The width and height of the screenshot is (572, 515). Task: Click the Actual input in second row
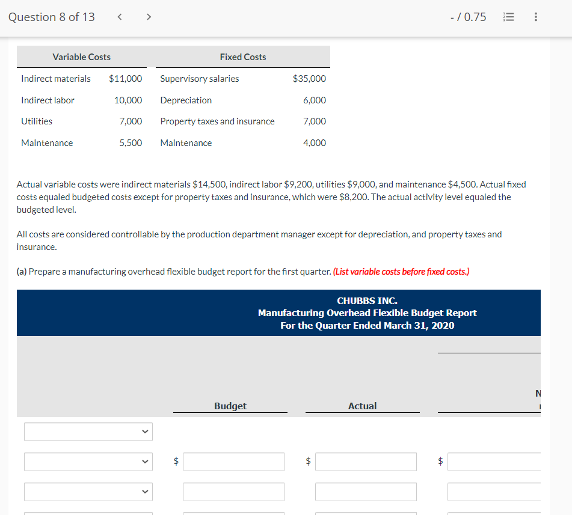pyautogui.click(x=366, y=462)
